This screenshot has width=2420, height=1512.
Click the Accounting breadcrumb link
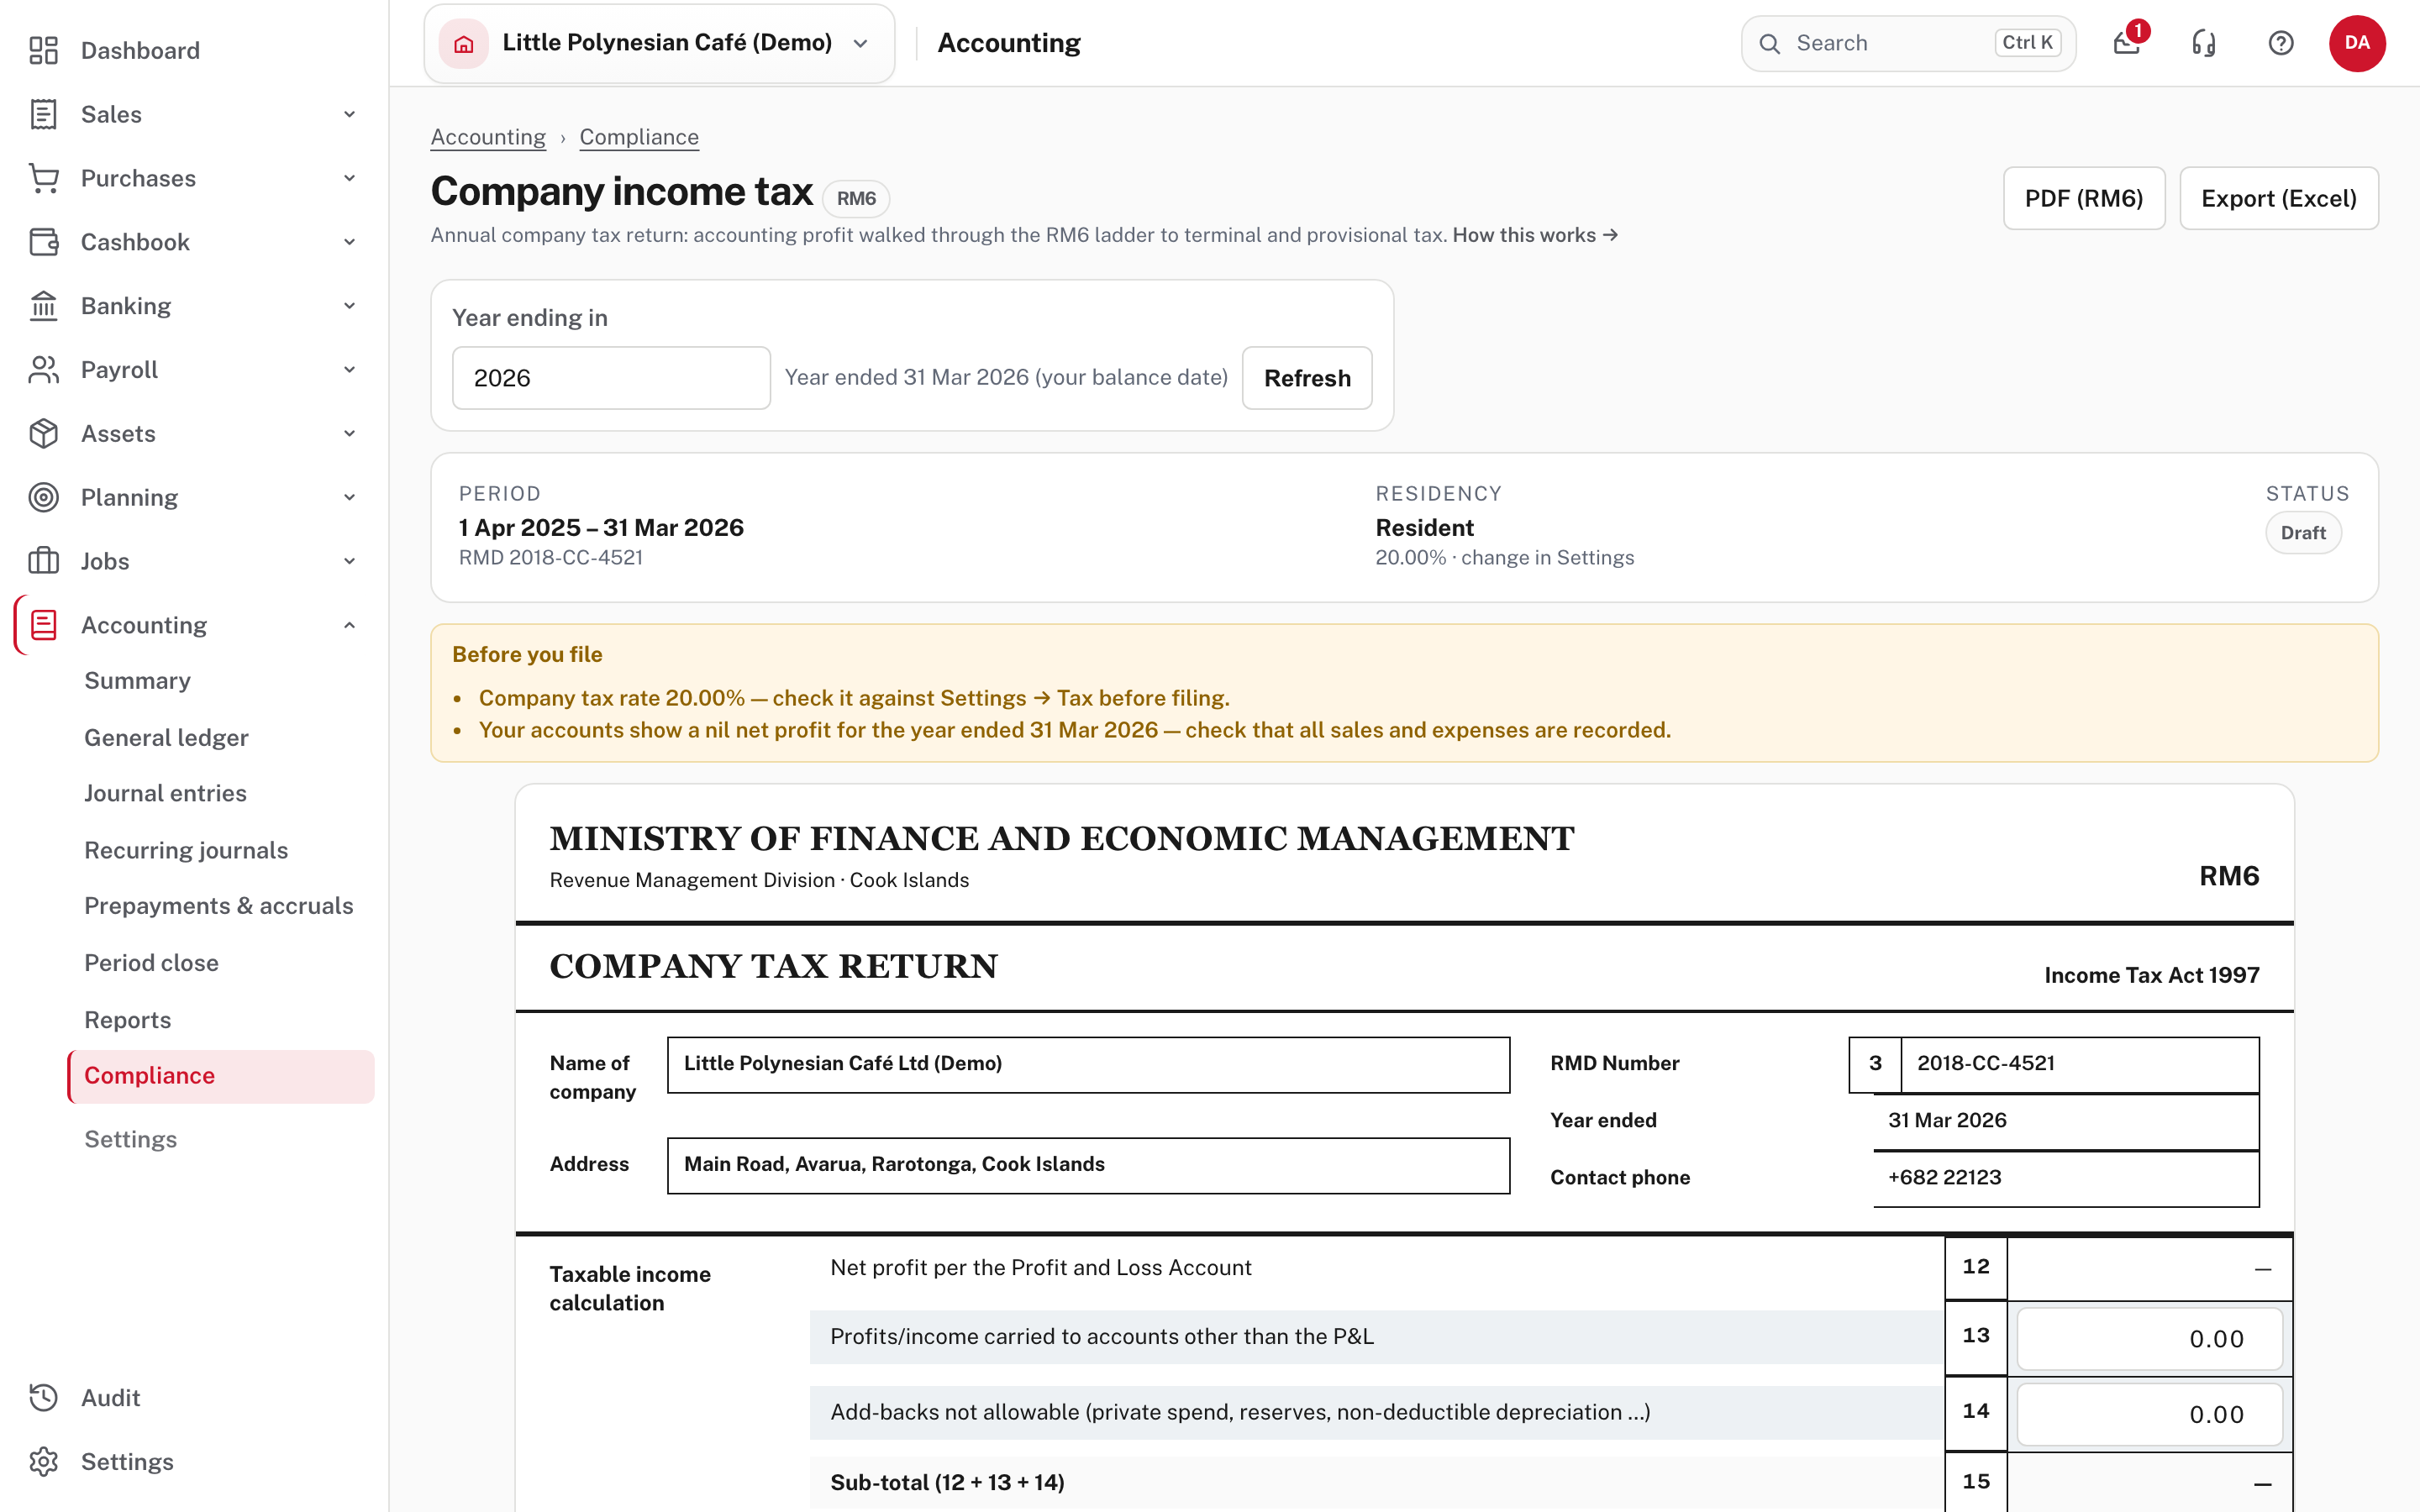(488, 137)
